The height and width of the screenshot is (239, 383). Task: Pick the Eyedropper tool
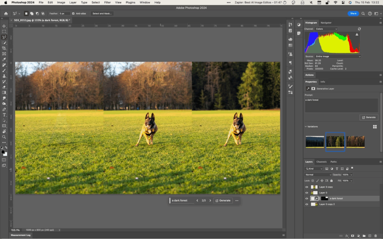(x=4, y=59)
